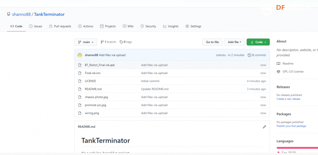Screen dimensions: 318x155
Task: Open the Update README.md commit message
Action: tap(155, 89)
